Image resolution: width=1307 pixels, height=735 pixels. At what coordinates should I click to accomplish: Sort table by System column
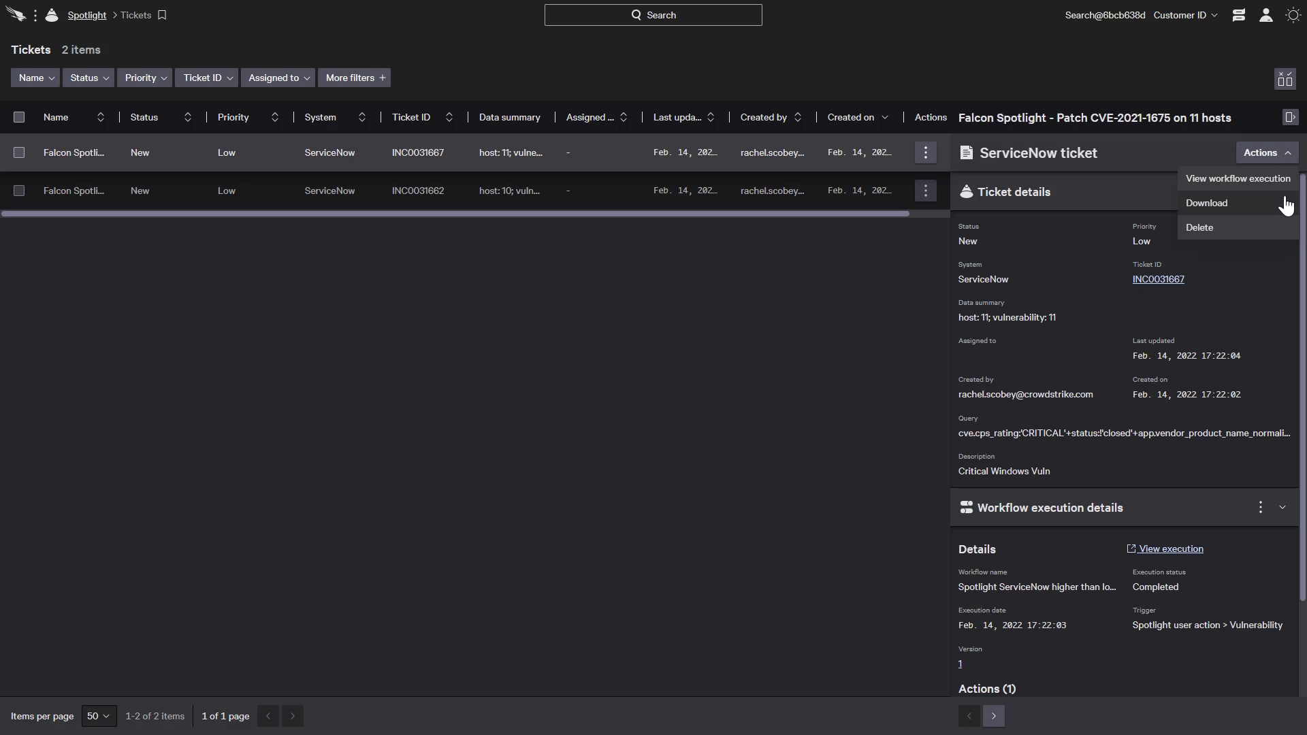click(x=362, y=117)
